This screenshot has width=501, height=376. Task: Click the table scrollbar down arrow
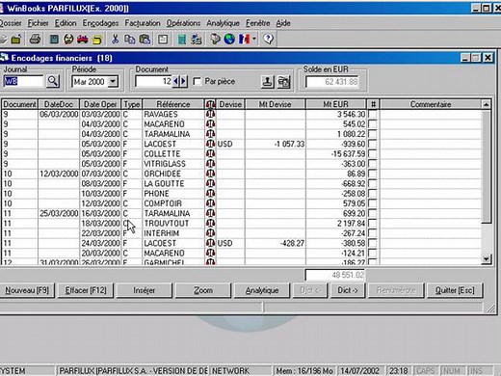[487, 259]
